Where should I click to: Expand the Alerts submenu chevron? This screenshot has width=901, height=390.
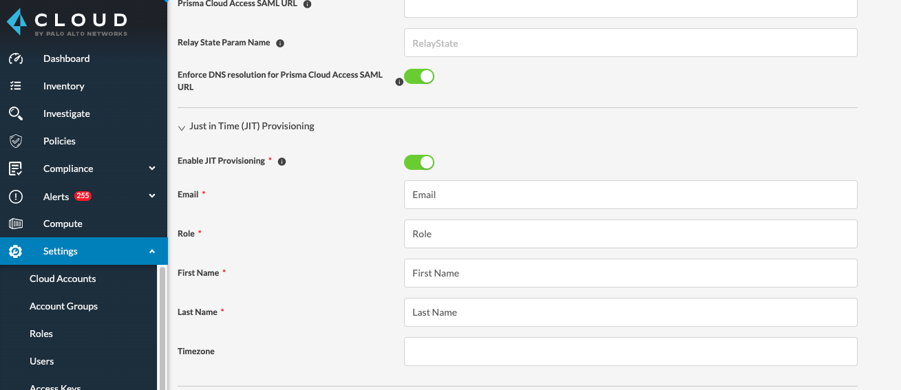152,196
